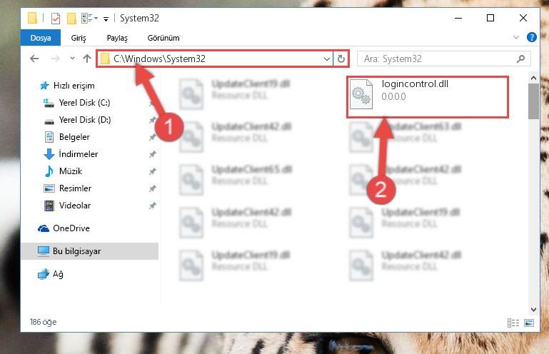Refresh the System32 folder view
549x354 pixels.
click(x=341, y=59)
